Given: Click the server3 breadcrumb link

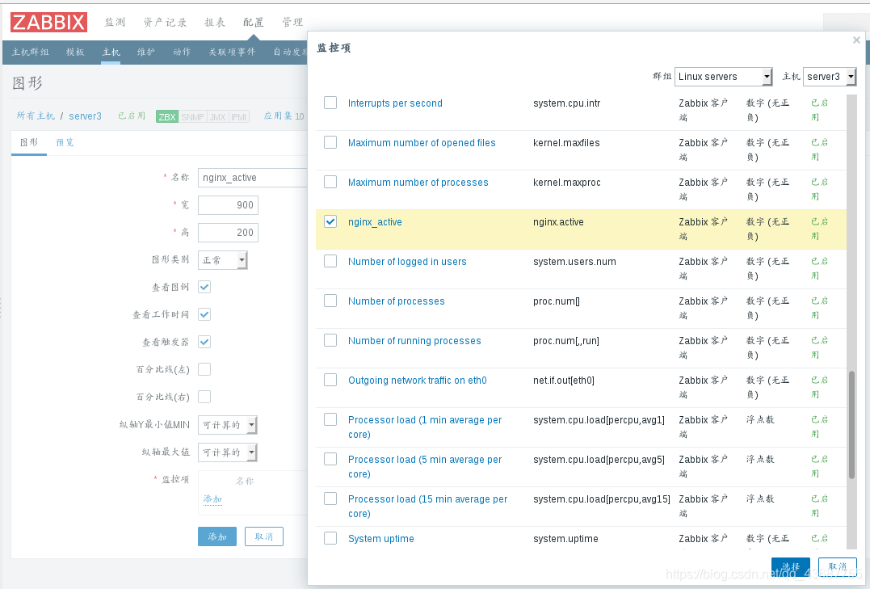Looking at the screenshot, I should tap(85, 116).
